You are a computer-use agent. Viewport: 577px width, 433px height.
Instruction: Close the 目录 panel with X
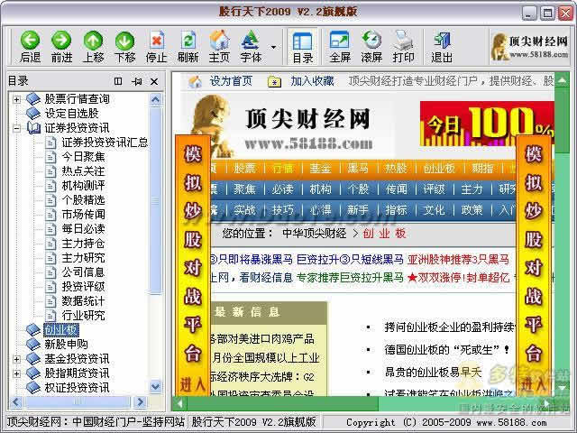point(154,81)
